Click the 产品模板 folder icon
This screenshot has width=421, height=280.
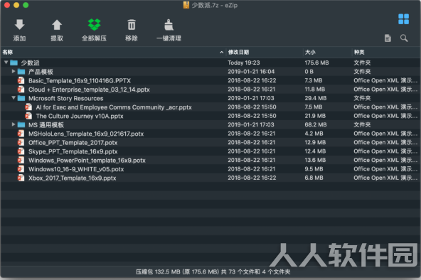21,72
